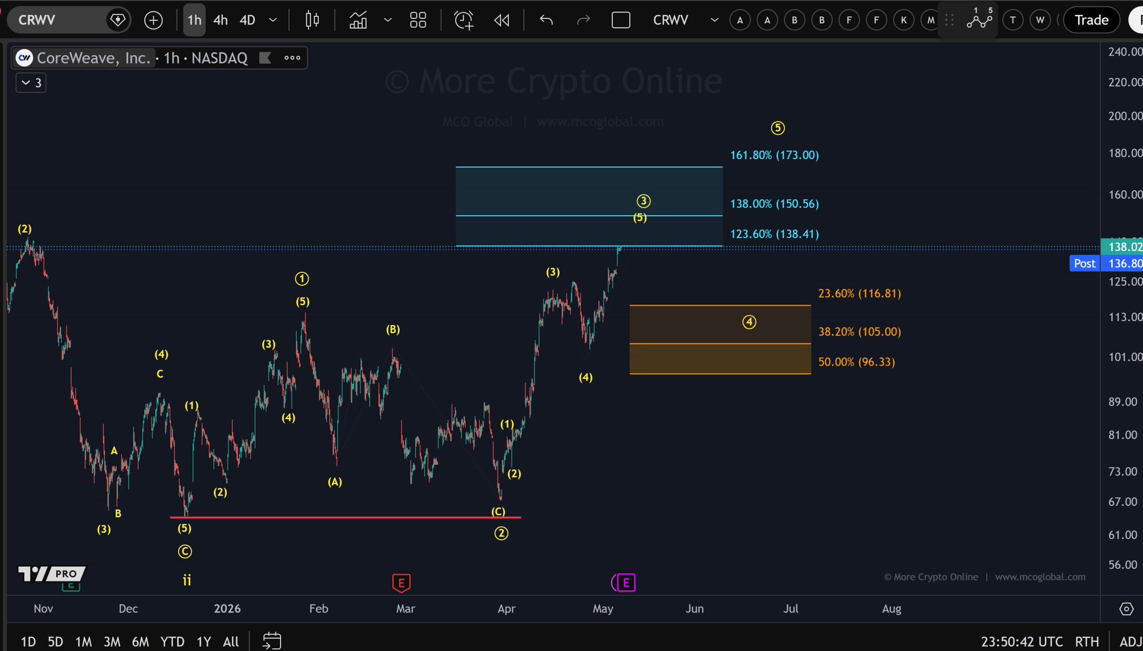This screenshot has height=651, width=1143.
Task: Open the go-to-date calendar icon
Action: [x=271, y=641]
